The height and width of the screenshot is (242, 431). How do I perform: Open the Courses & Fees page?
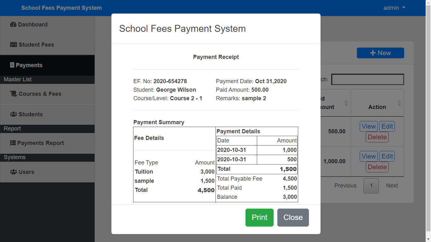pos(47,94)
